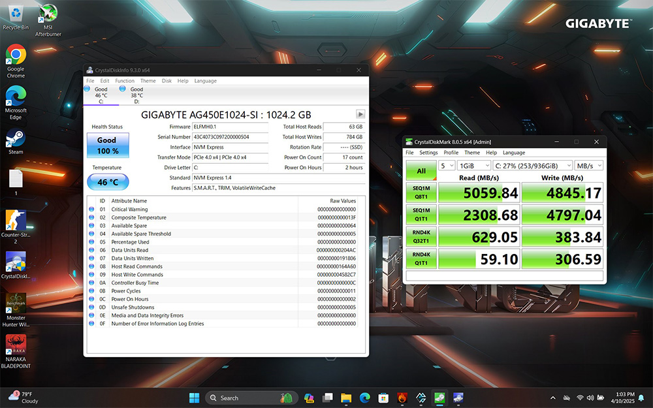Image resolution: width=653 pixels, height=408 pixels.
Task: Open the Function menu in CrystalDiskInfo
Action: coord(125,81)
